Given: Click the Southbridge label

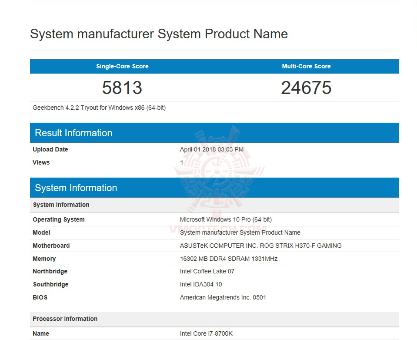Looking at the screenshot, I should (x=51, y=284).
